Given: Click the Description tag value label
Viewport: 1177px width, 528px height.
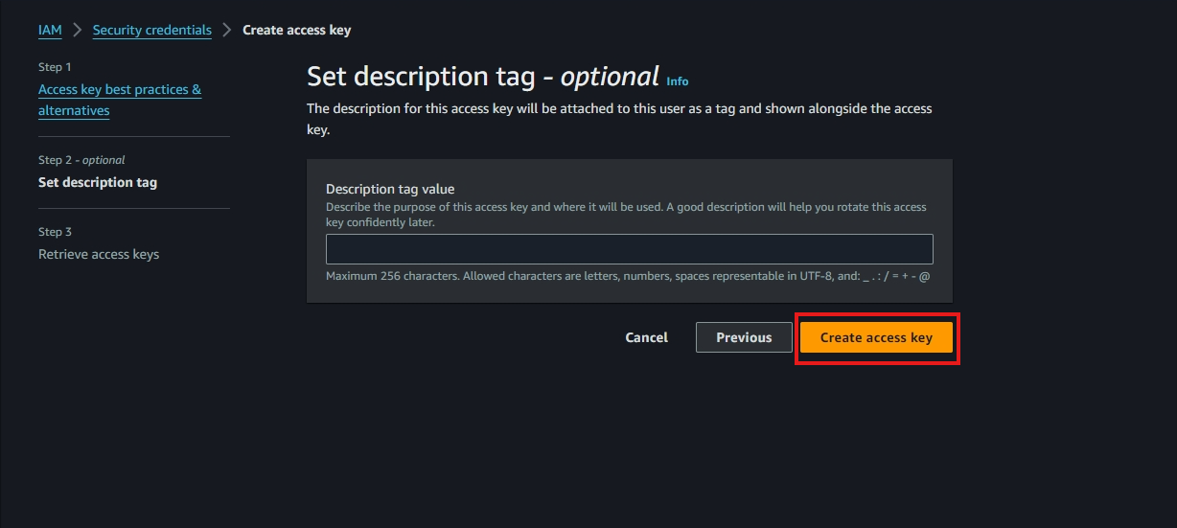Looking at the screenshot, I should [x=390, y=189].
